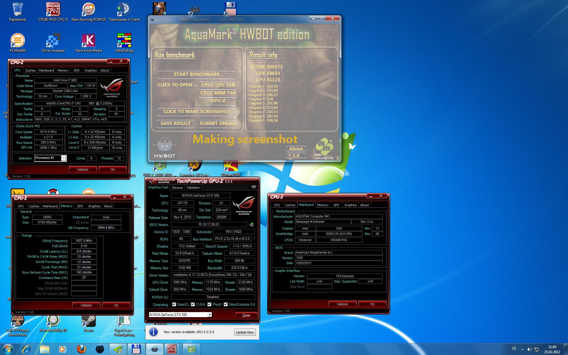The height and width of the screenshot is (355, 568).
Task: Click CLICK TO MAKE SCREENSHOT button
Action: (196, 111)
